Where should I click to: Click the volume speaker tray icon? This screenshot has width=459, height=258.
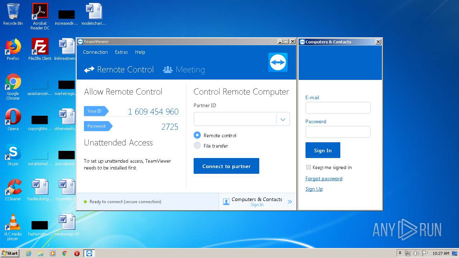416,253
